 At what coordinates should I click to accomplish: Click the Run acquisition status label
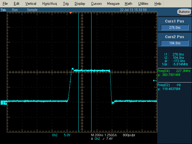click(x=15, y=10)
